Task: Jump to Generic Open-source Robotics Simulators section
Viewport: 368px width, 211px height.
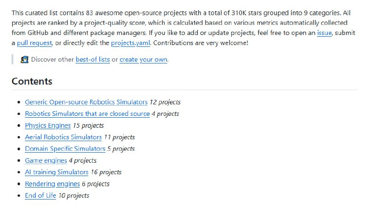Action: (x=86, y=102)
